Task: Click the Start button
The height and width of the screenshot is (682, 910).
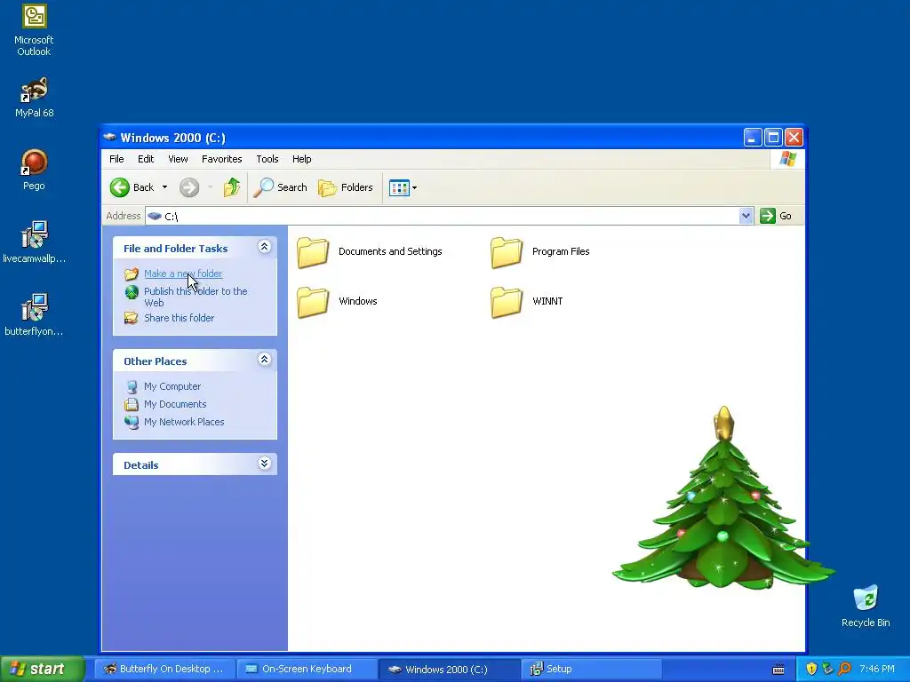Action: [43, 669]
